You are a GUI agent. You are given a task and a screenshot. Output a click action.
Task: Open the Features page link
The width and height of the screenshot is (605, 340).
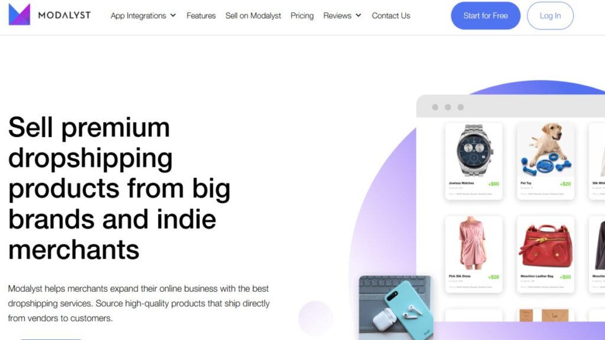coord(201,16)
